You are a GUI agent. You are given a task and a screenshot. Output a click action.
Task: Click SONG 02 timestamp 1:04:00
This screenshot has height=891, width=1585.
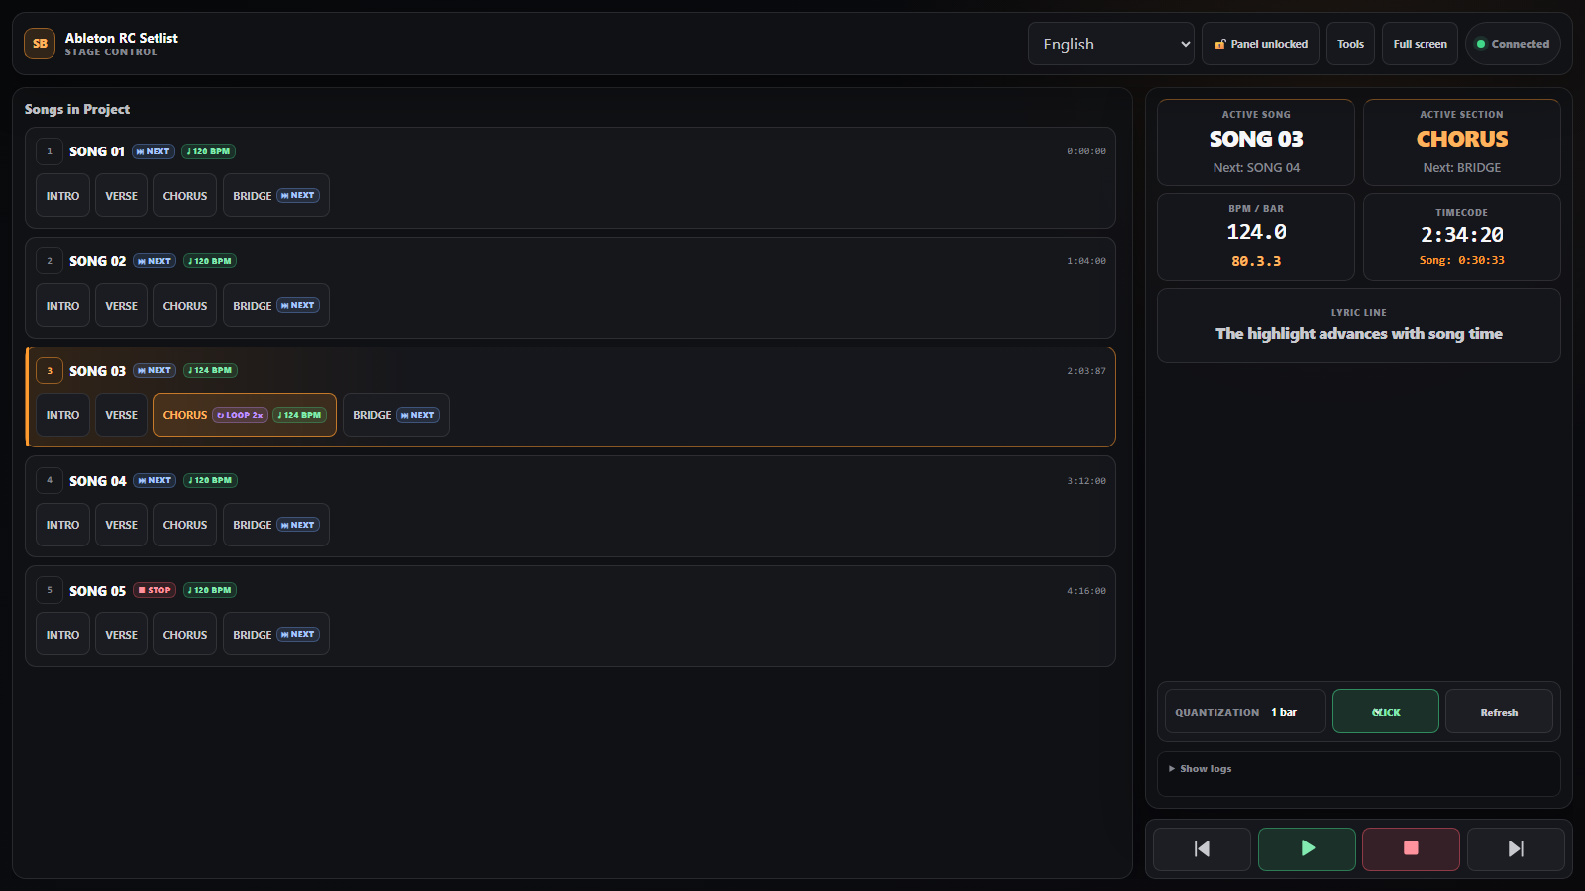click(1086, 261)
